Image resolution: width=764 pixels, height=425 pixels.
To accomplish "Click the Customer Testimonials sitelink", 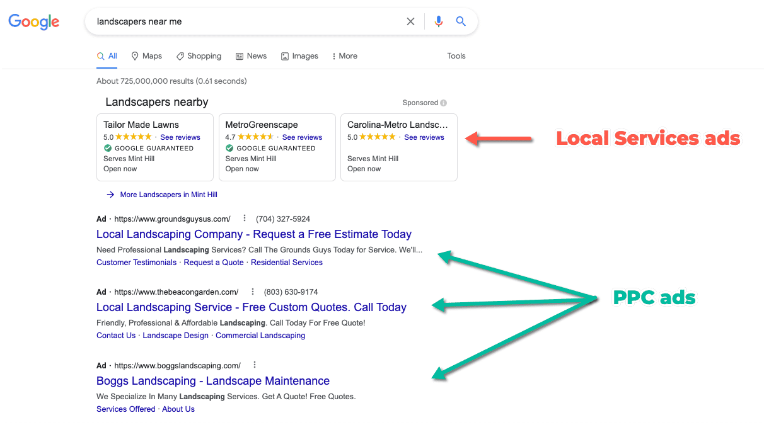I will (x=136, y=262).
